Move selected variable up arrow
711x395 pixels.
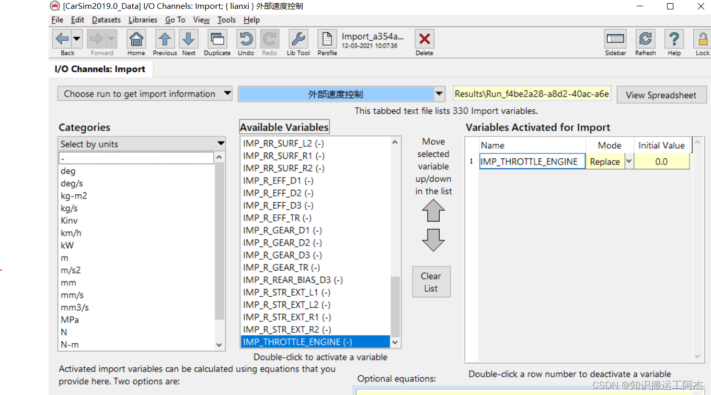[433, 211]
